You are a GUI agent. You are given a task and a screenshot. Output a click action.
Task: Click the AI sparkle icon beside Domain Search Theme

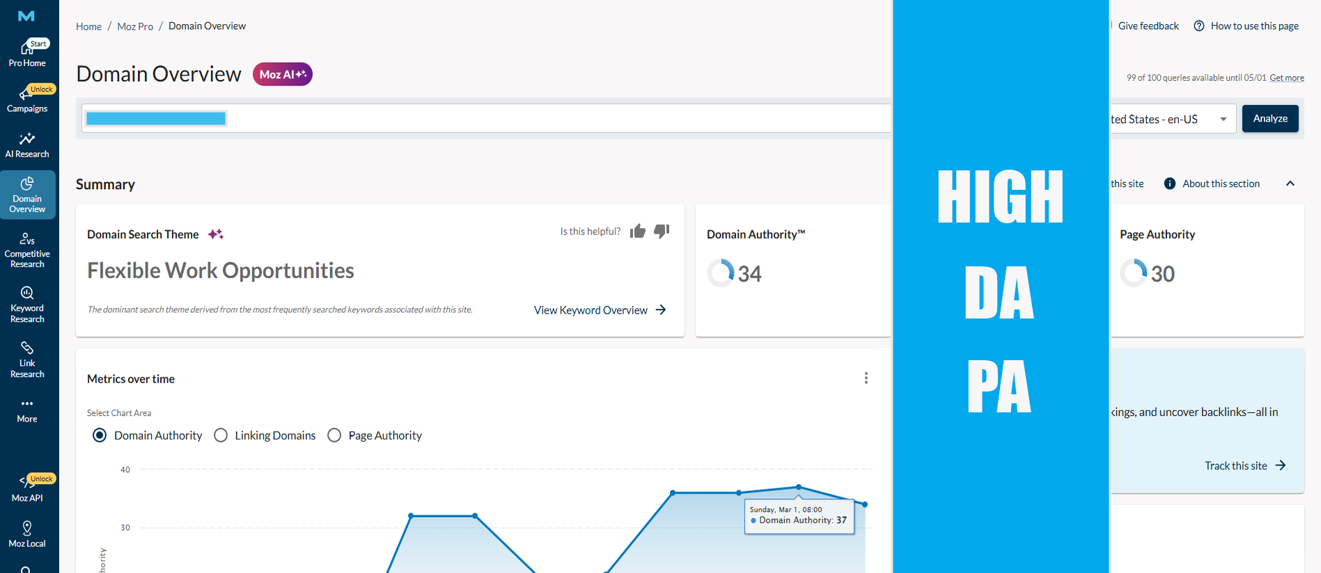(216, 234)
